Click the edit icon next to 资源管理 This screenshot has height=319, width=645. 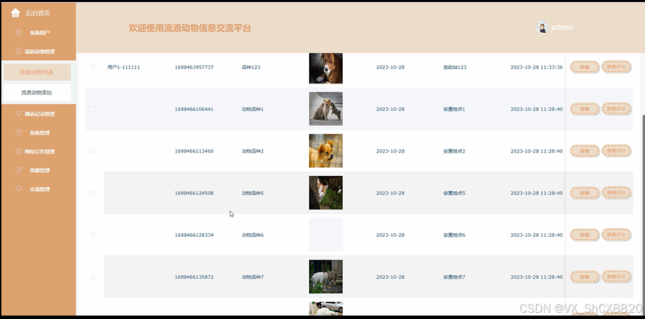click(x=19, y=170)
